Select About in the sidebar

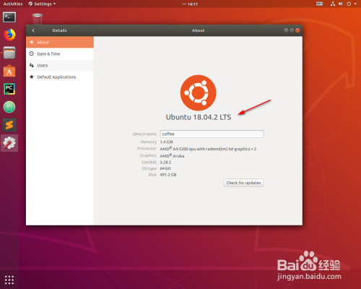tap(60, 42)
